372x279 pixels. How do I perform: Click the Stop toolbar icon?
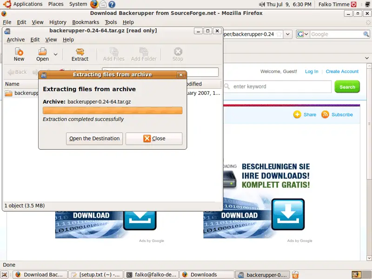click(x=178, y=54)
